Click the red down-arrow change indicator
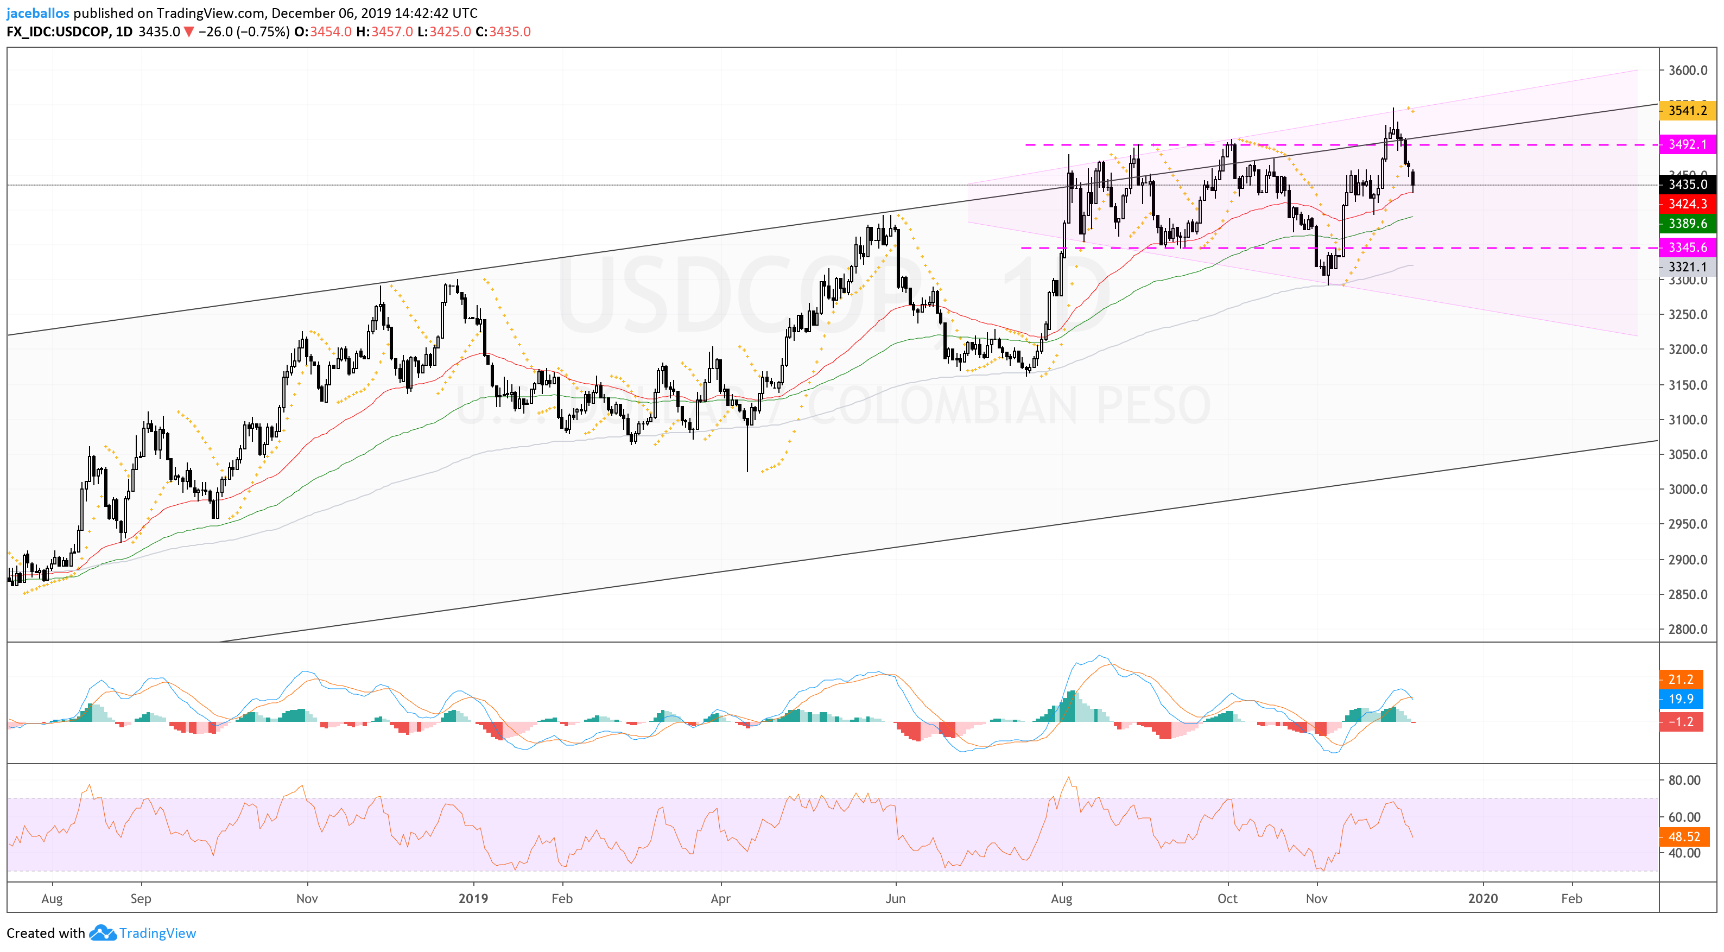The width and height of the screenshot is (1724, 952). click(189, 31)
